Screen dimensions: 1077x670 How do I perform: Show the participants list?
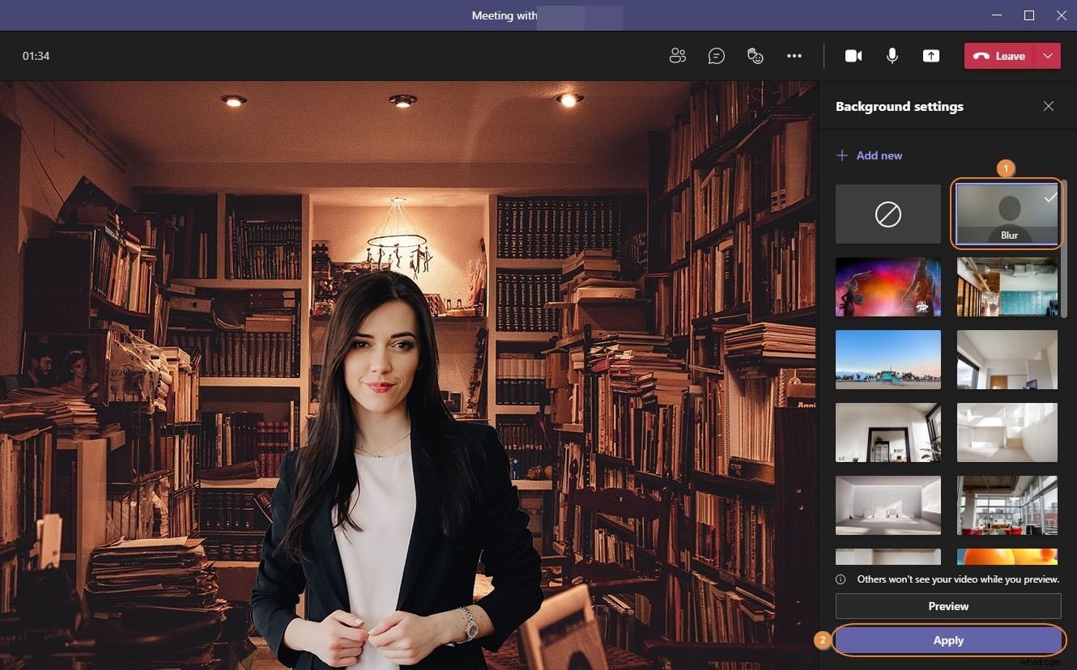pos(678,55)
